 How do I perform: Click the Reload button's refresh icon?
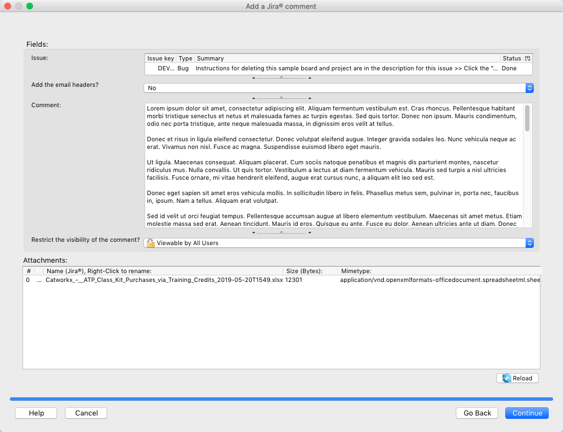click(506, 378)
